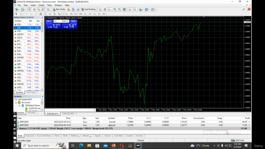Click the zoom out magnifier icon
This screenshot has height=149, width=265.
pos(120,10)
